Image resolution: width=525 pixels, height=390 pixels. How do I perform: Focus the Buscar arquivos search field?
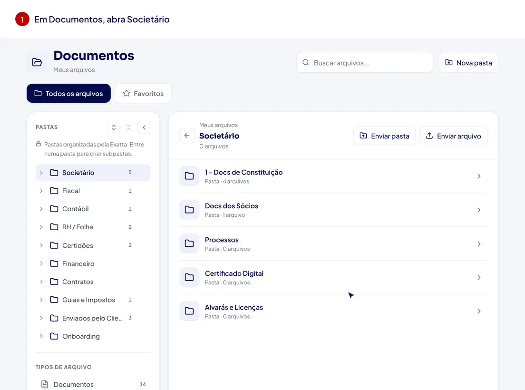(x=365, y=63)
